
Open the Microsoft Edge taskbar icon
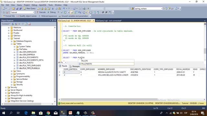[x=26, y=113]
